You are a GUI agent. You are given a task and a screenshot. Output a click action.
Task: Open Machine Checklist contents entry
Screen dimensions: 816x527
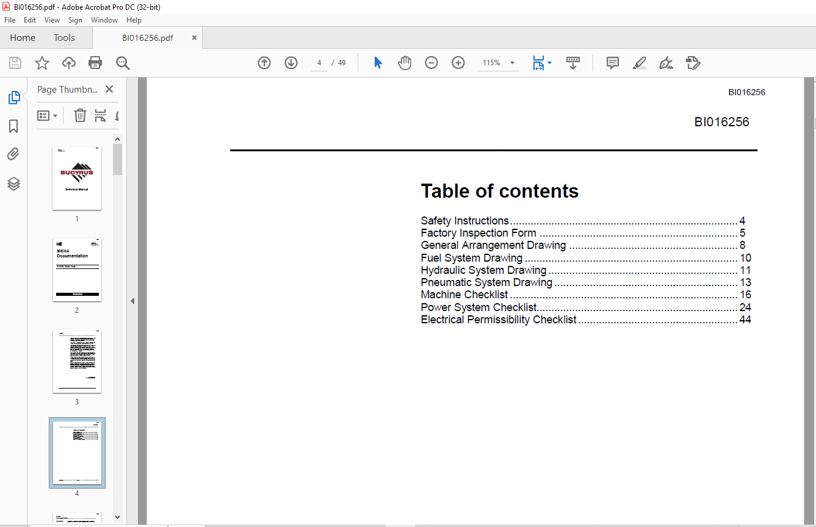pos(586,295)
